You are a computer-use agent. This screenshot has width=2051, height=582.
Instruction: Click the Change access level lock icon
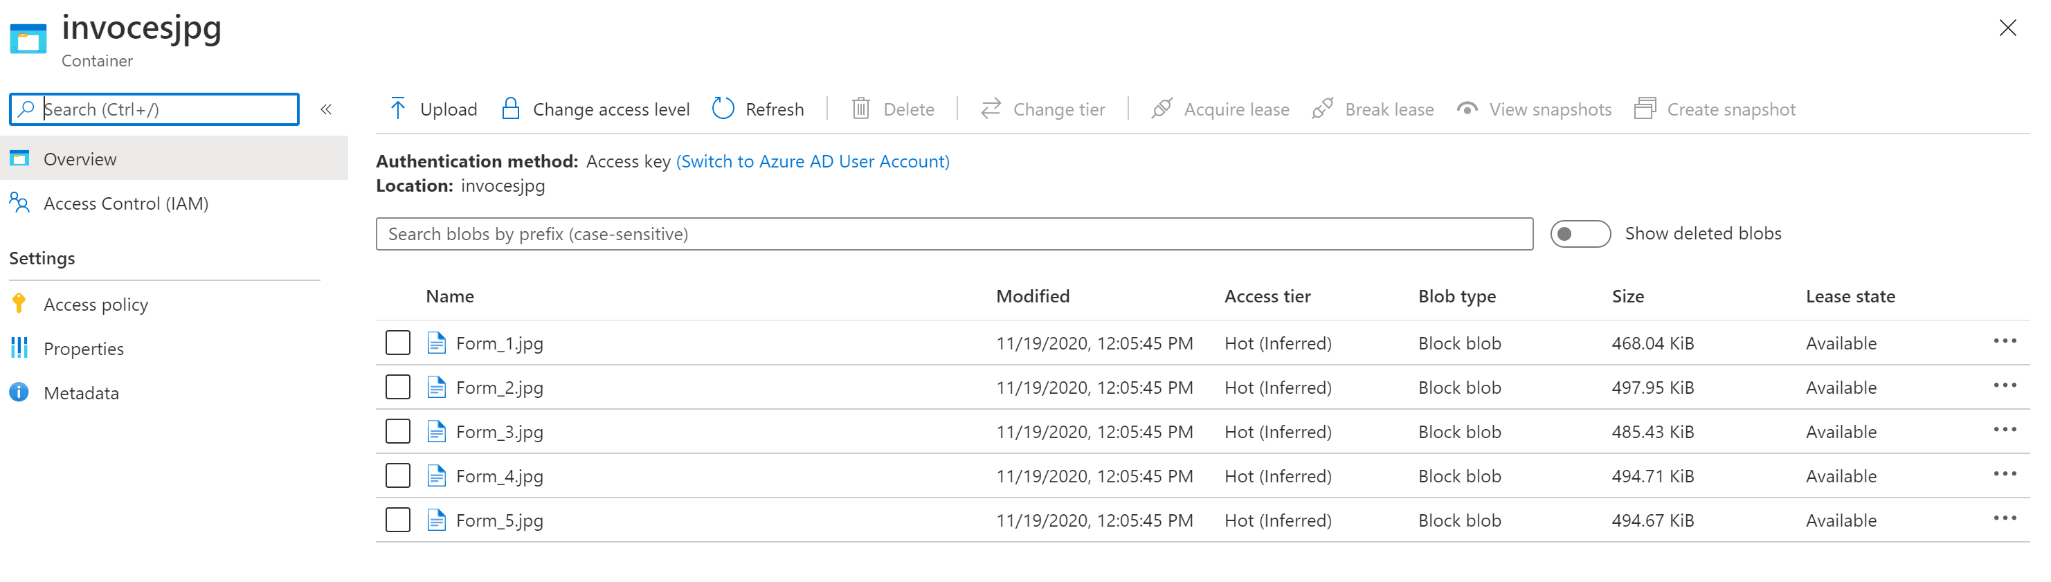(510, 108)
